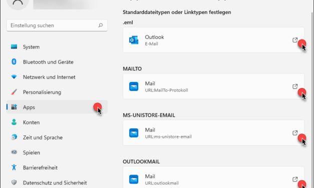The width and height of the screenshot is (314, 188).
Task: Click the Konten person icon
Action: pos(14,122)
